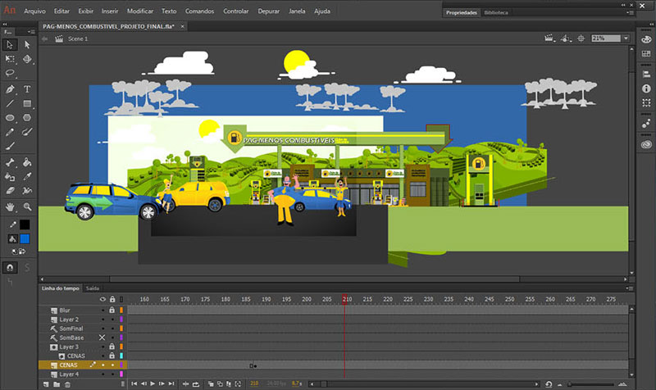Play the timeline animation
The width and height of the screenshot is (656, 390).
tap(153, 383)
